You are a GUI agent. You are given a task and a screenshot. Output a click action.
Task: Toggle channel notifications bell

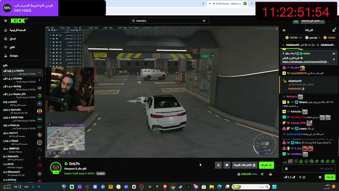tap(218, 165)
